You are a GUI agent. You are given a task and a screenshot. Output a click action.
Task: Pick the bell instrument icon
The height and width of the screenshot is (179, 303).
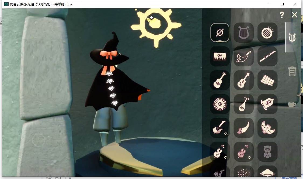pos(267,104)
